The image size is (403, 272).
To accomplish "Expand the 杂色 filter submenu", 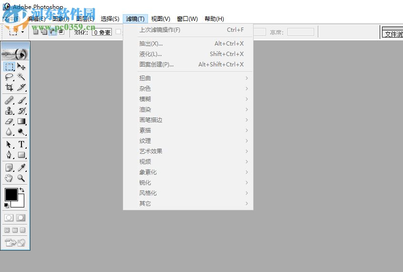I will pos(188,89).
